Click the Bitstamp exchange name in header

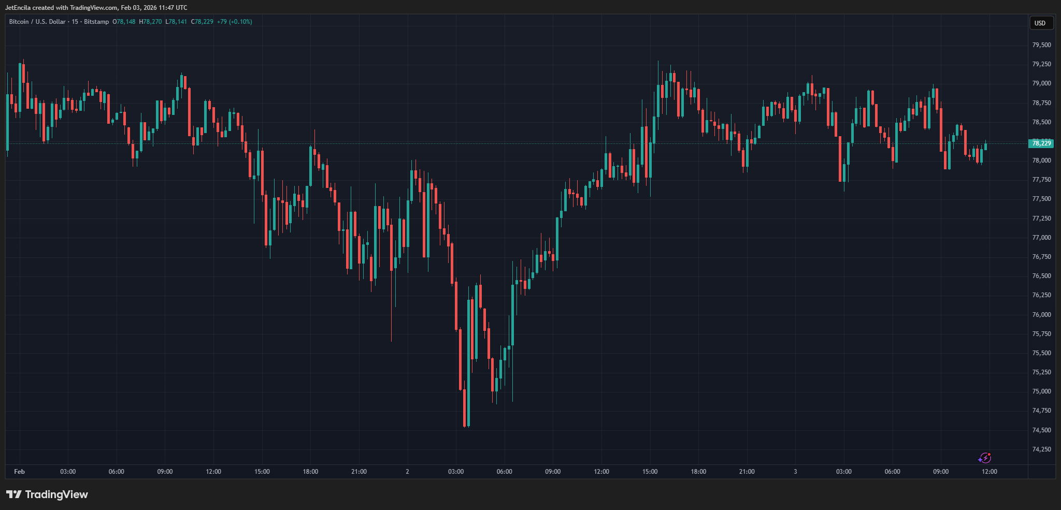coord(96,22)
